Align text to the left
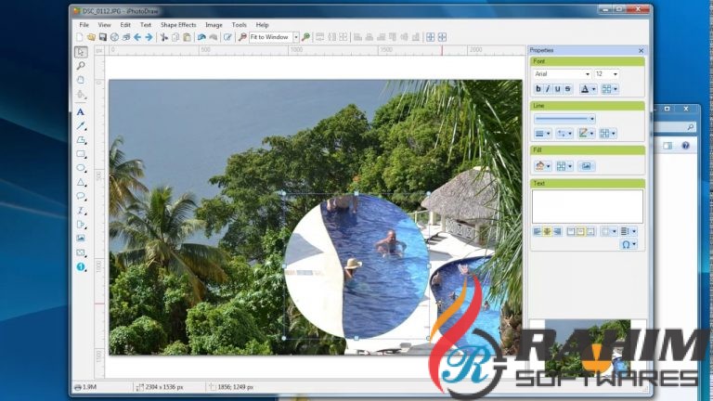713x401 pixels. click(x=538, y=232)
